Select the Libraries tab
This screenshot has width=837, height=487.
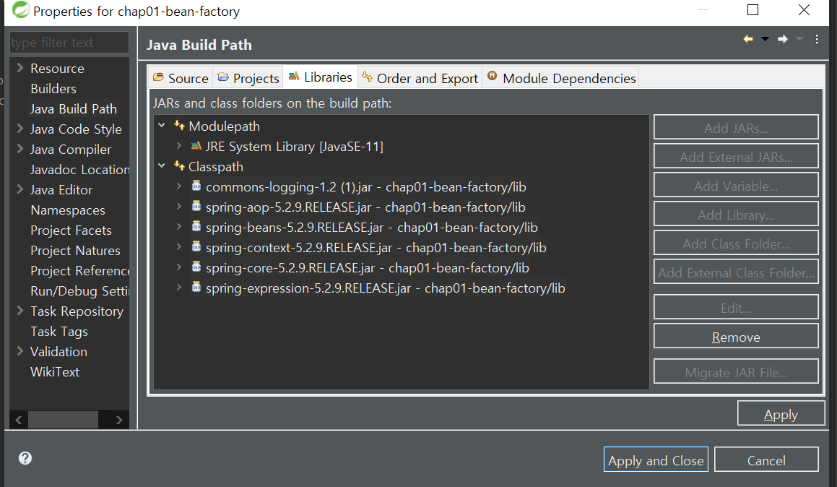coord(320,77)
